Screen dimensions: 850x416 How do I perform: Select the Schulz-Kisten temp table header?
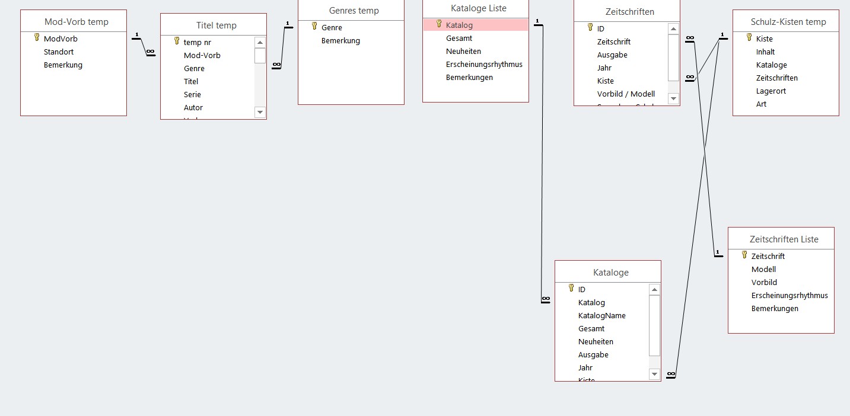(x=785, y=22)
